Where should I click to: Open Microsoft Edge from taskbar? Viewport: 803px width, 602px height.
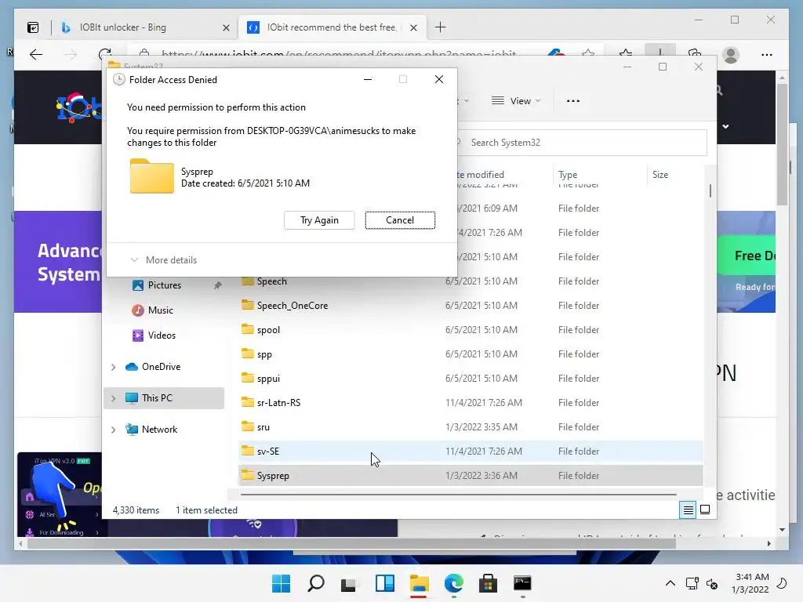pos(454,583)
